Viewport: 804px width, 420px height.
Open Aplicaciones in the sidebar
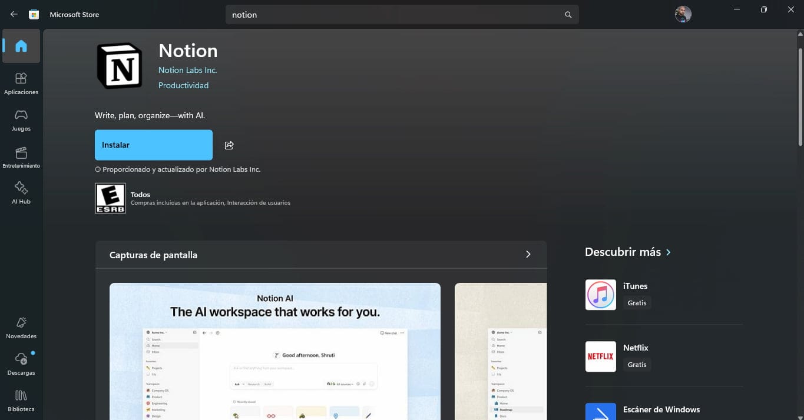tap(21, 84)
